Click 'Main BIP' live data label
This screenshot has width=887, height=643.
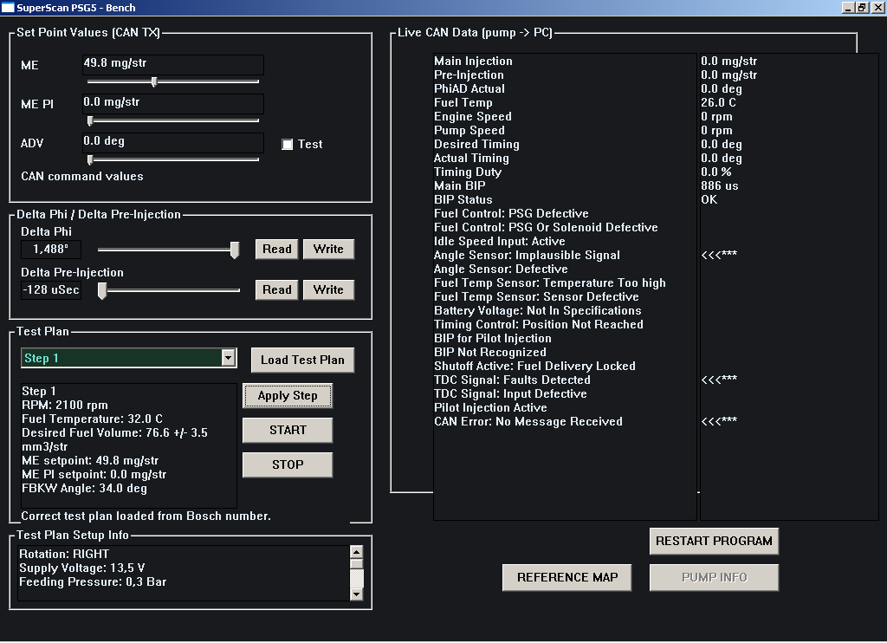(459, 186)
